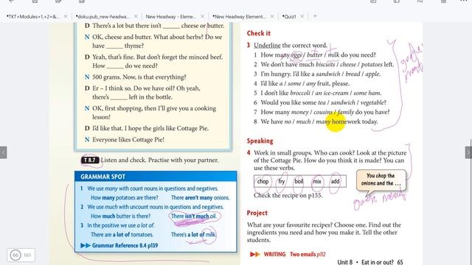Go to previous page with left arrow
Image resolution: width=472 pixels, height=265 pixels.
pyautogui.click(x=3, y=152)
